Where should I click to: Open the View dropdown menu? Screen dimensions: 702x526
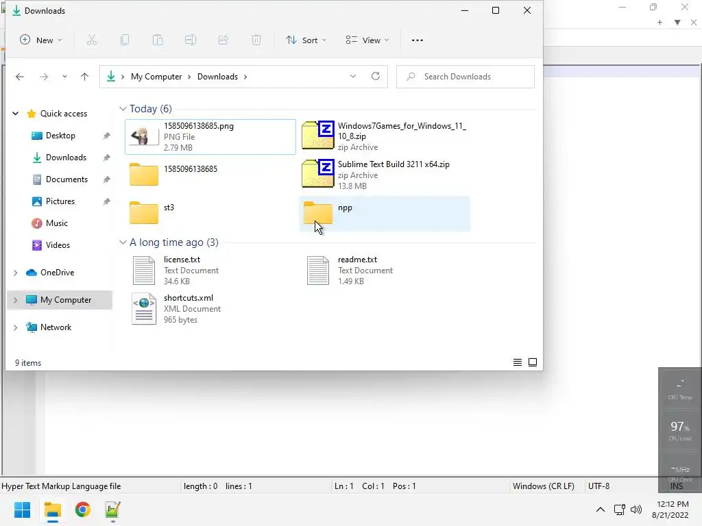click(367, 40)
